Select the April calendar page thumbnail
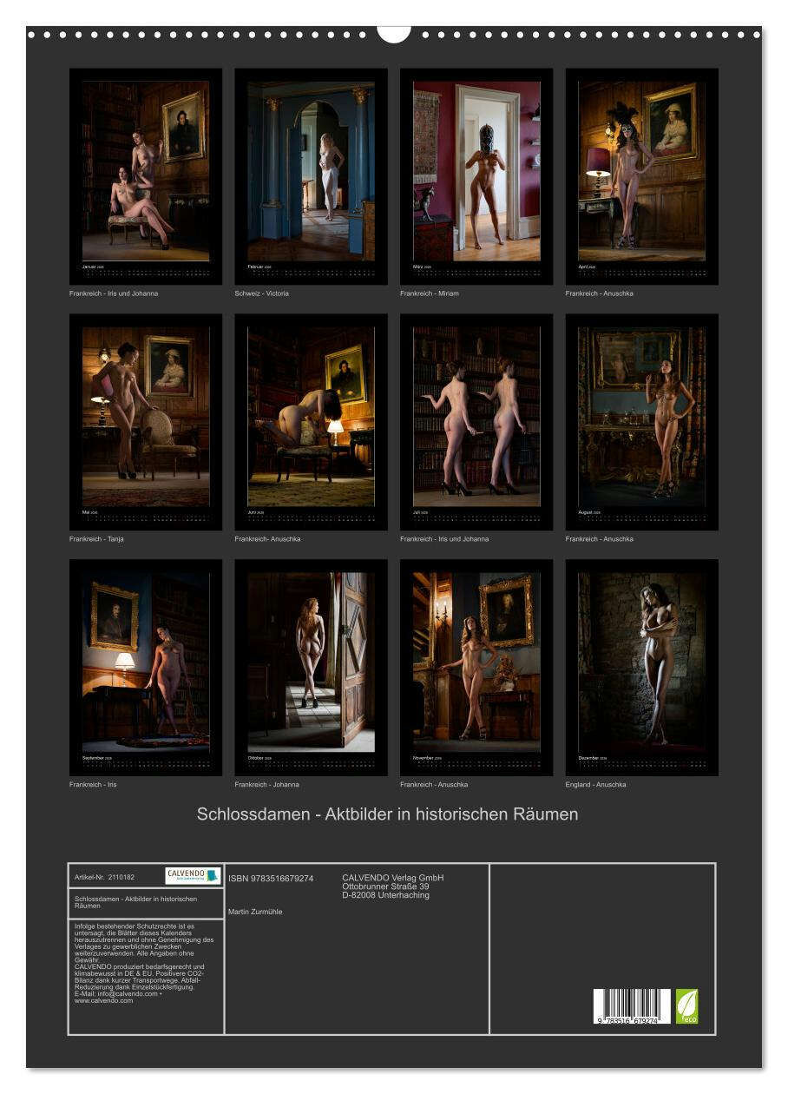The width and height of the screenshot is (788, 1094). click(x=641, y=176)
